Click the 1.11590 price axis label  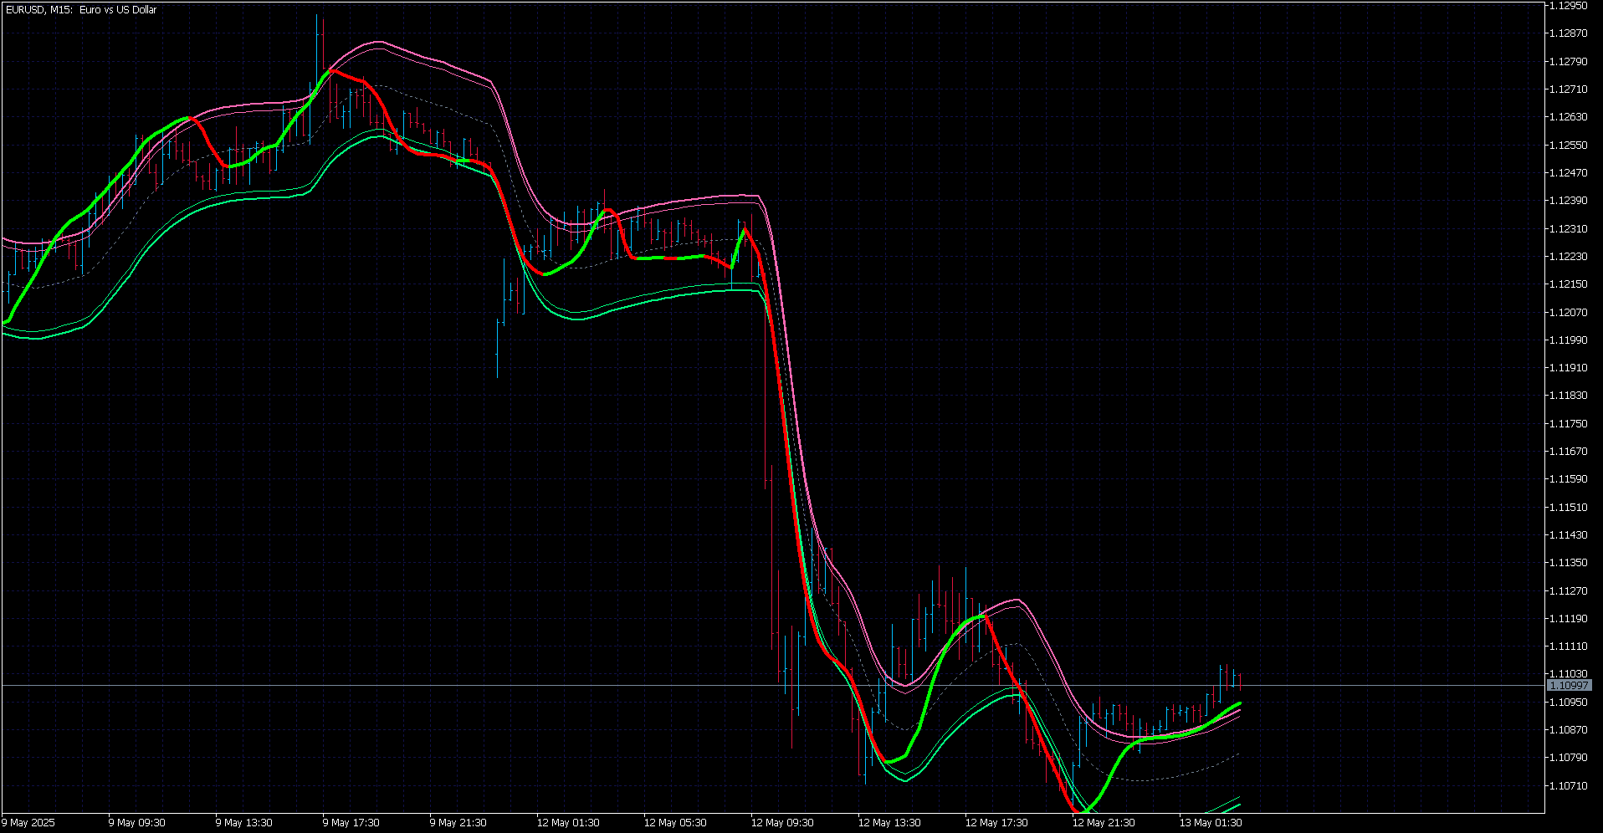1569,479
